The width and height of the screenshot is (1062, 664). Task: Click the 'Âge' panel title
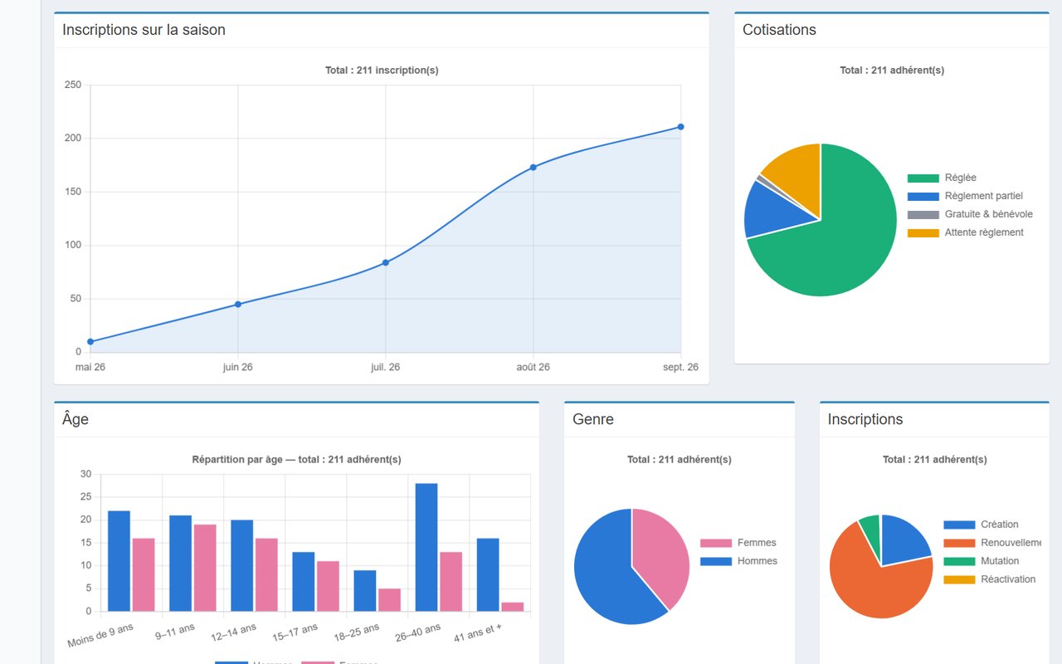click(x=76, y=419)
